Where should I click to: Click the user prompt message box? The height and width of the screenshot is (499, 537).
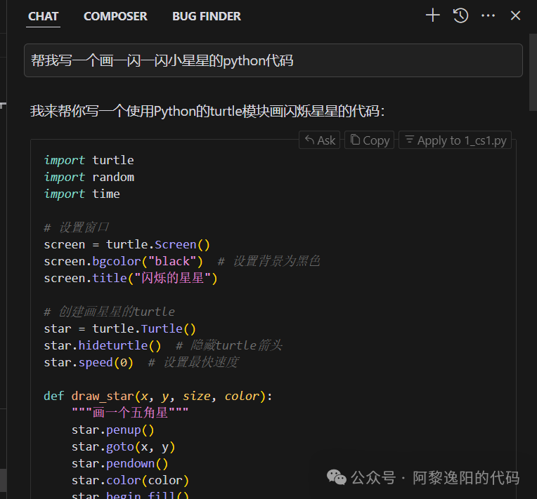click(x=273, y=60)
